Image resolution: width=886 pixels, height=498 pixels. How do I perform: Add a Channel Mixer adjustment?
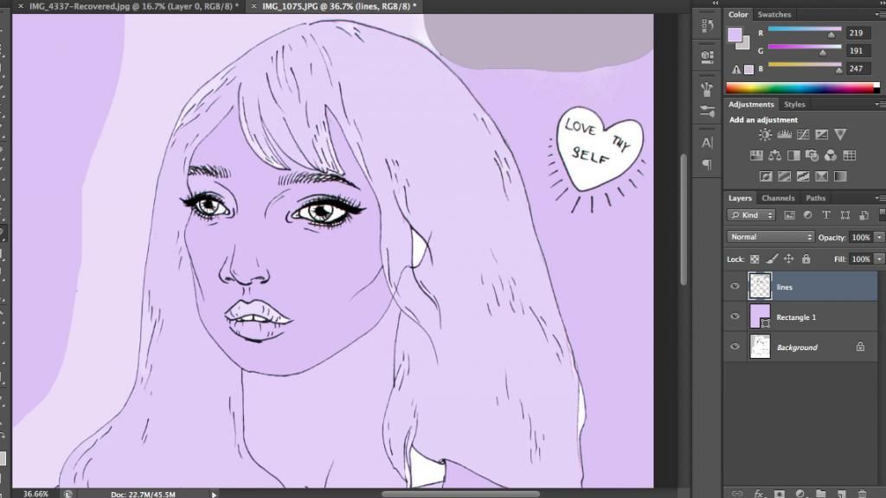pos(831,156)
